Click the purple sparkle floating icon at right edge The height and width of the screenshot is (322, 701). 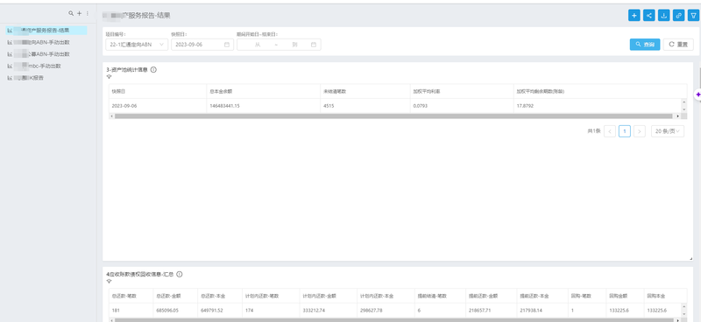click(697, 94)
